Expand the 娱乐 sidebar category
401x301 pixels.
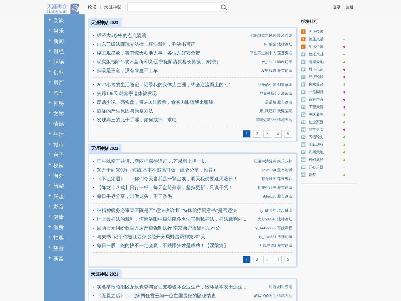[49, 30]
